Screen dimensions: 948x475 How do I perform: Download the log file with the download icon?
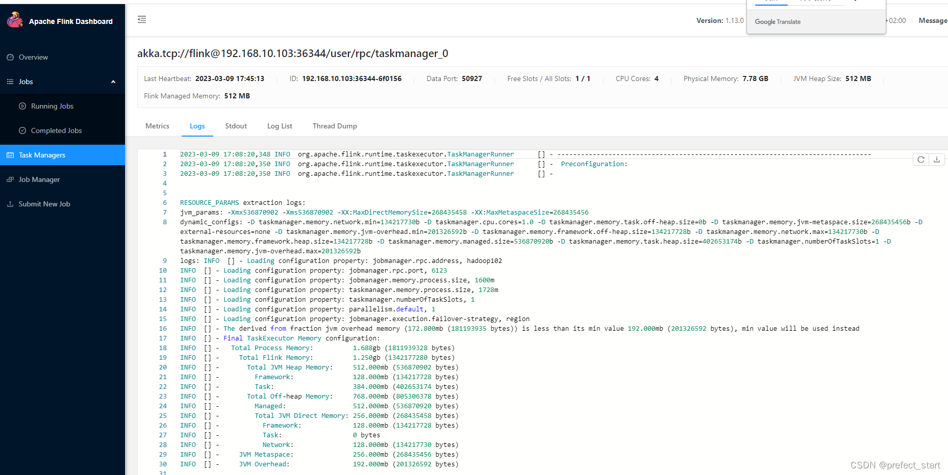[x=937, y=160]
